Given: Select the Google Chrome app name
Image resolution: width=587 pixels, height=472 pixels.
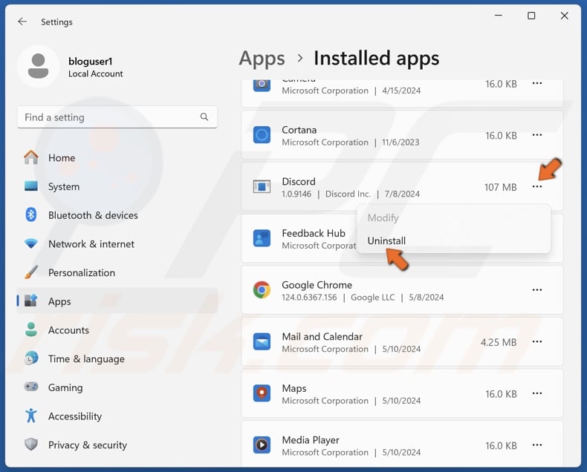Looking at the screenshot, I should [317, 285].
